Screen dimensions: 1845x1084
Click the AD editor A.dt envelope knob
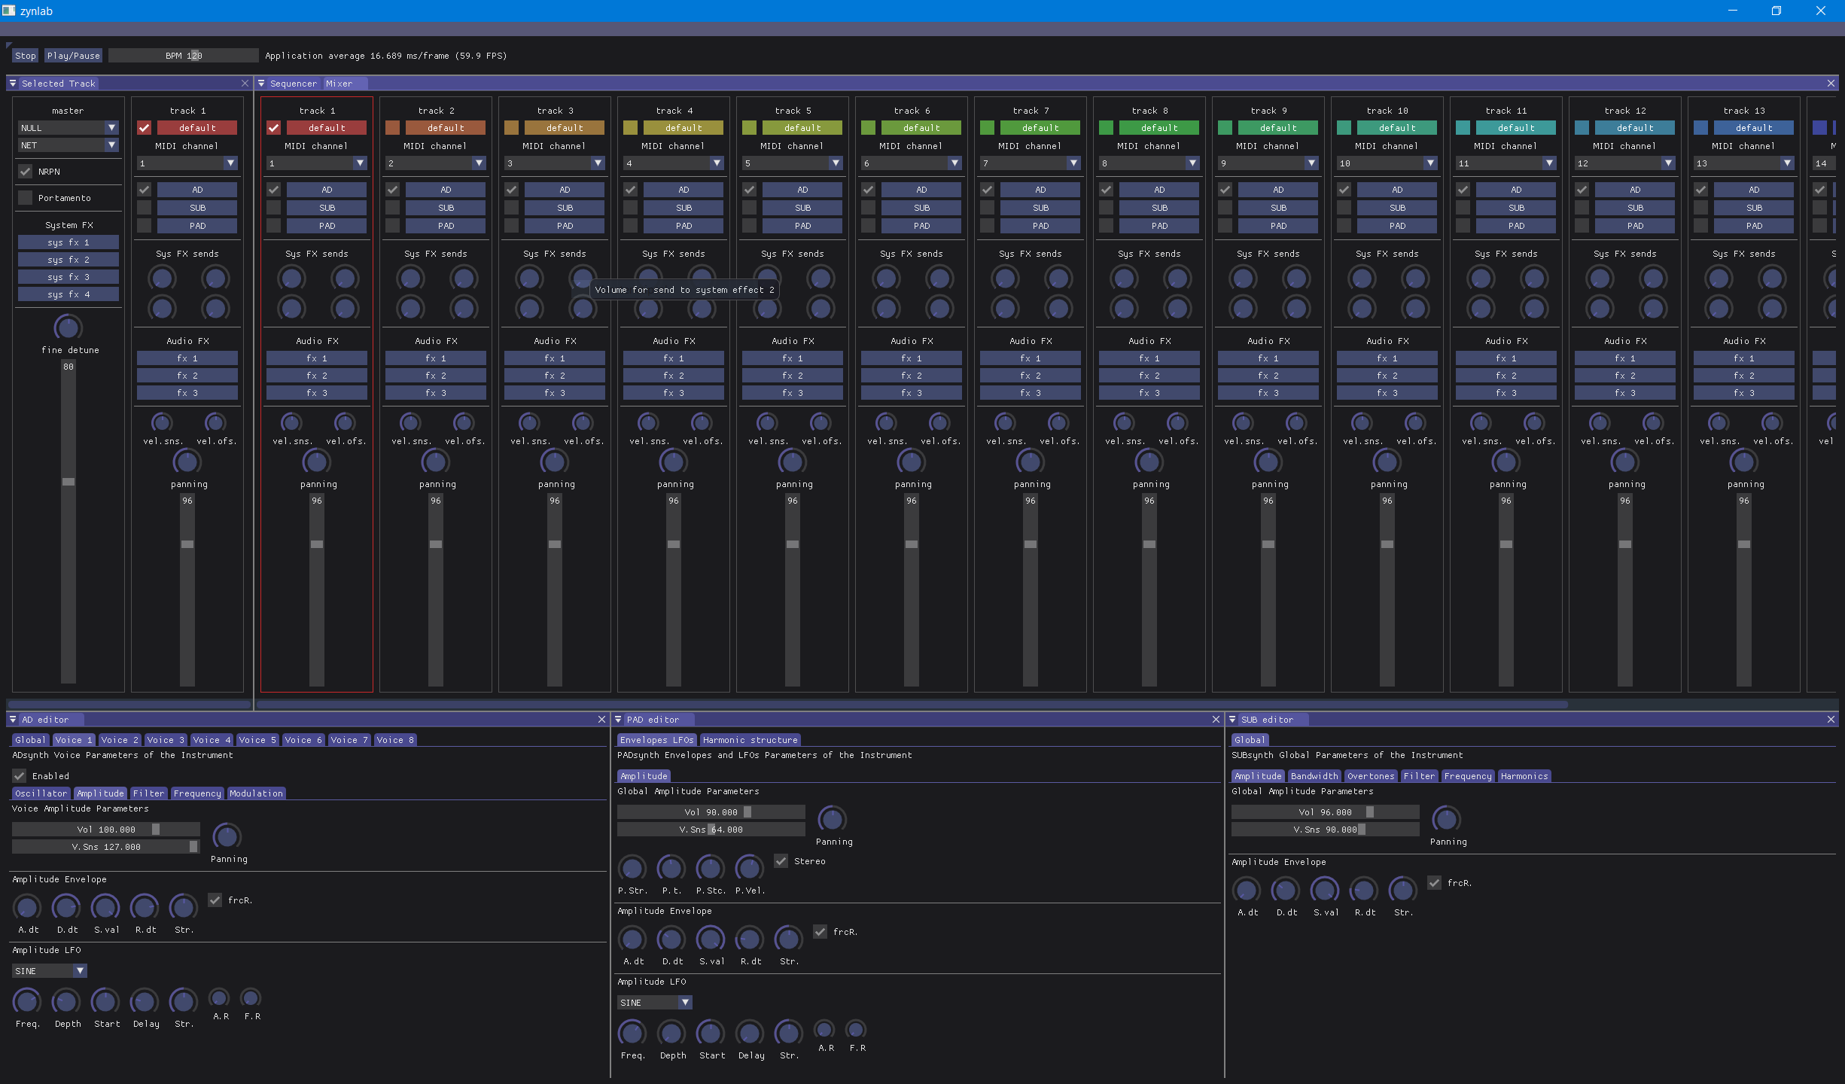[27, 907]
